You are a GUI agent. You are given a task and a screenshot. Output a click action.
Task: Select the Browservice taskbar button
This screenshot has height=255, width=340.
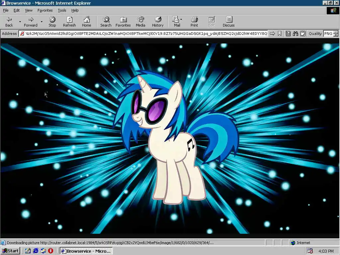(86, 251)
